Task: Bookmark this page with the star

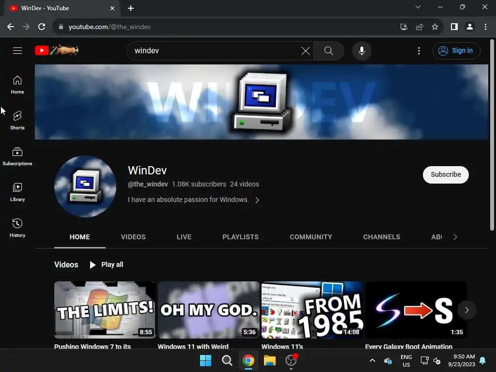Action: (x=435, y=27)
